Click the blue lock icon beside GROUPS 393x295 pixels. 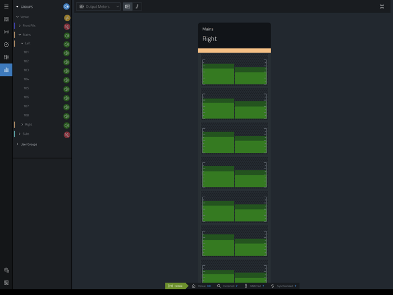66,7
